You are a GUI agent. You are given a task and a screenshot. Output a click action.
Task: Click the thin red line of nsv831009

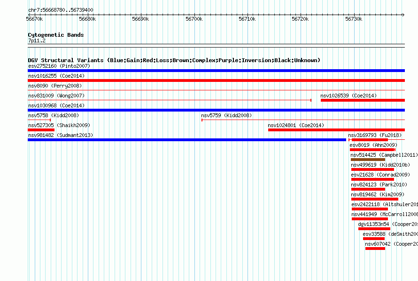pyautogui.click(x=170, y=100)
